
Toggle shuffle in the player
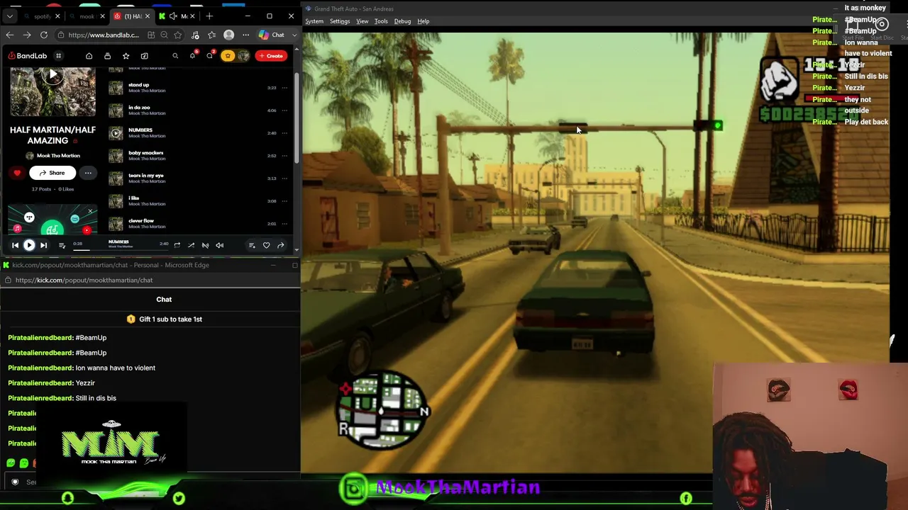coord(191,245)
